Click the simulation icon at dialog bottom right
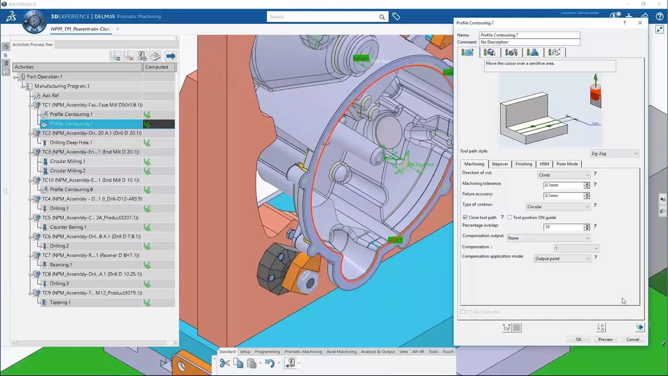Viewport: 668px width, 376px height. [640, 327]
